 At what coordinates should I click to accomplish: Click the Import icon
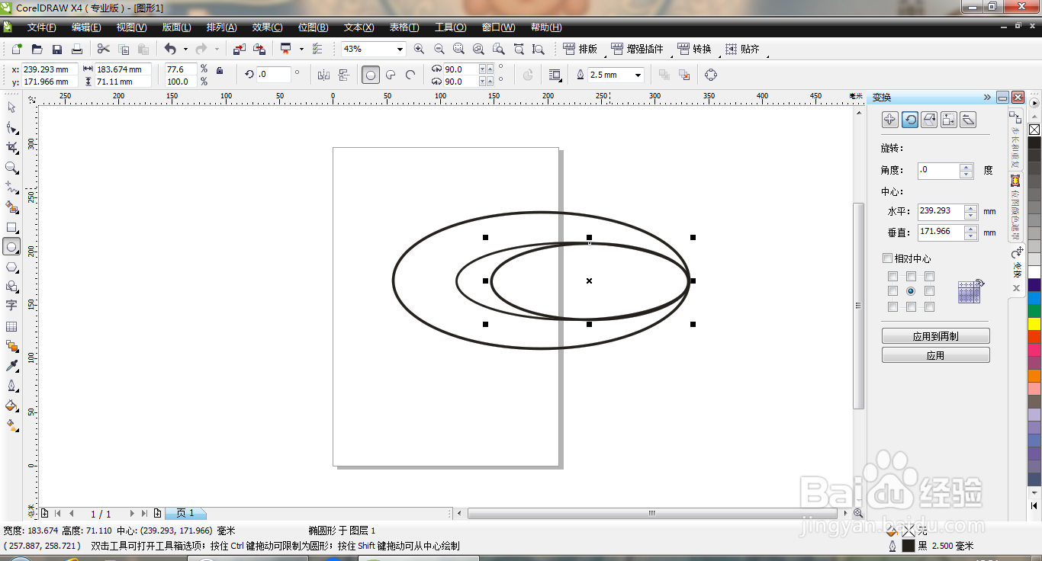(x=240, y=49)
